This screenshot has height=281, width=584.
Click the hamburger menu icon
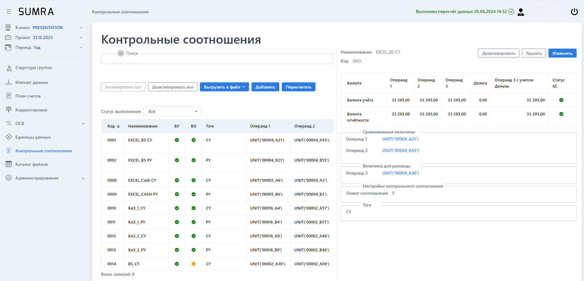click(x=9, y=11)
